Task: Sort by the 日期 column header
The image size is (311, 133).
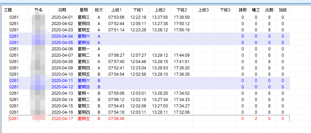Action: (62, 10)
